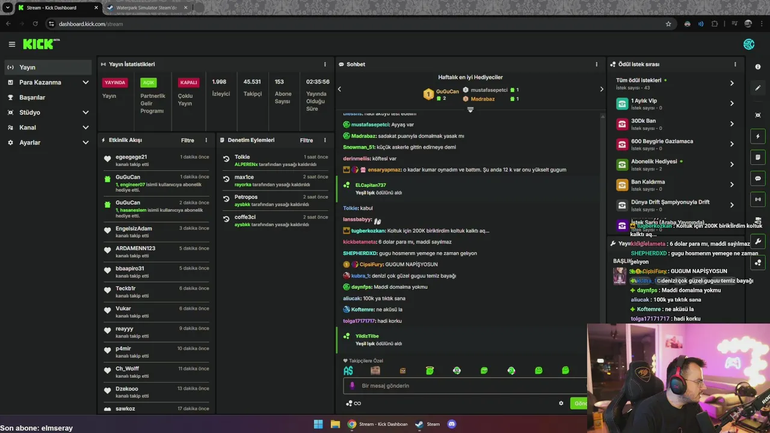Open the profile avatar icon in the dashboard header

click(749, 44)
